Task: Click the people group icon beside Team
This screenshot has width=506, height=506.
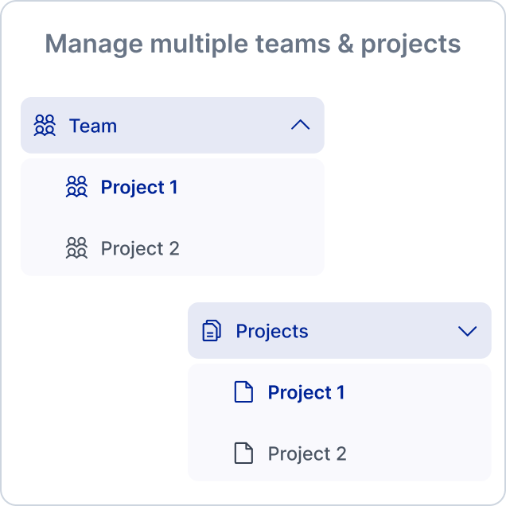Action: [45, 125]
